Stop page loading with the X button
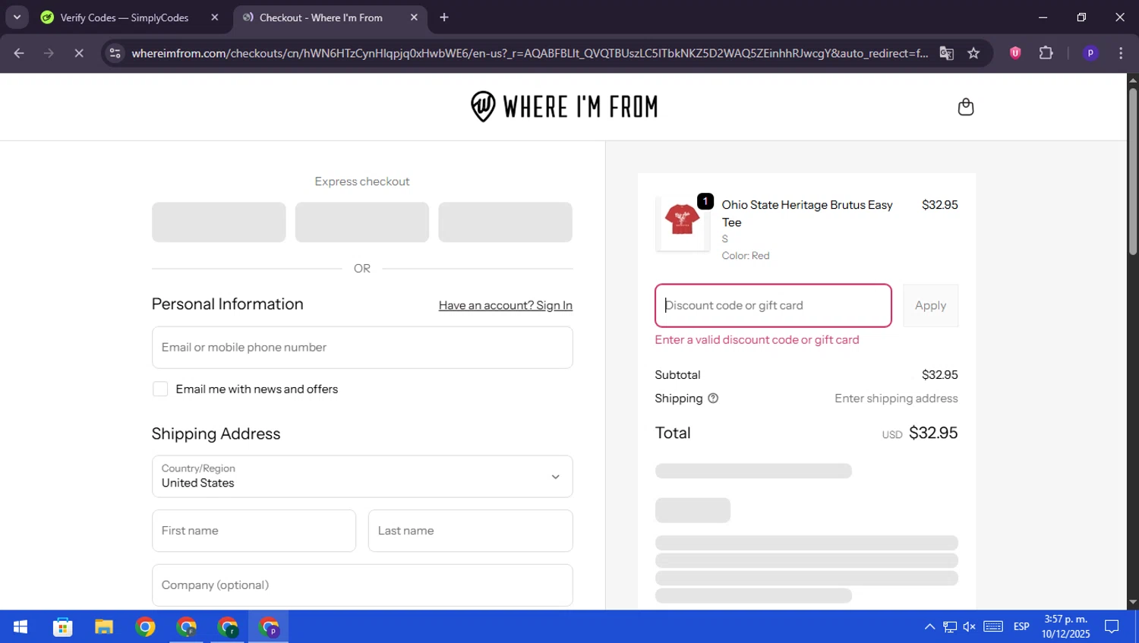Image resolution: width=1139 pixels, height=643 pixels. pos(79,53)
